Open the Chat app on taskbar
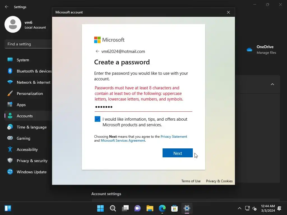287x215 pixels. click(x=137, y=208)
